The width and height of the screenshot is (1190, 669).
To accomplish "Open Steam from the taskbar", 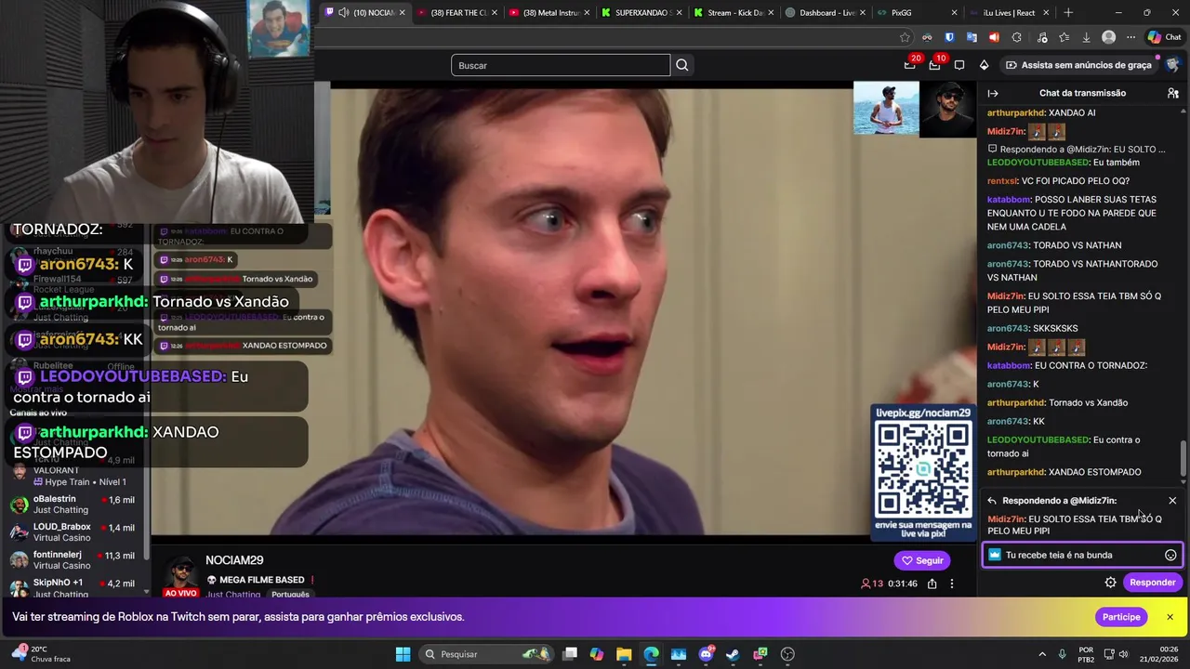I will (x=733, y=654).
